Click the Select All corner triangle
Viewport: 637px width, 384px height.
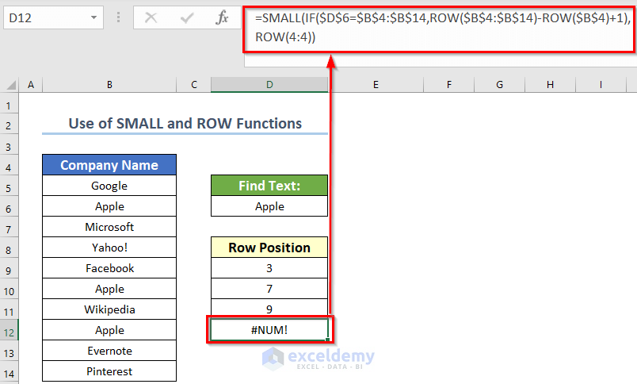(x=11, y=85)
